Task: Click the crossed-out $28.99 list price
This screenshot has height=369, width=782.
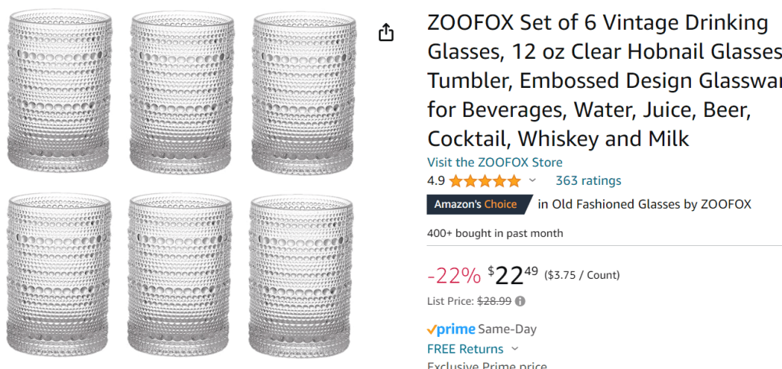Action: click(x=494, y=301)
